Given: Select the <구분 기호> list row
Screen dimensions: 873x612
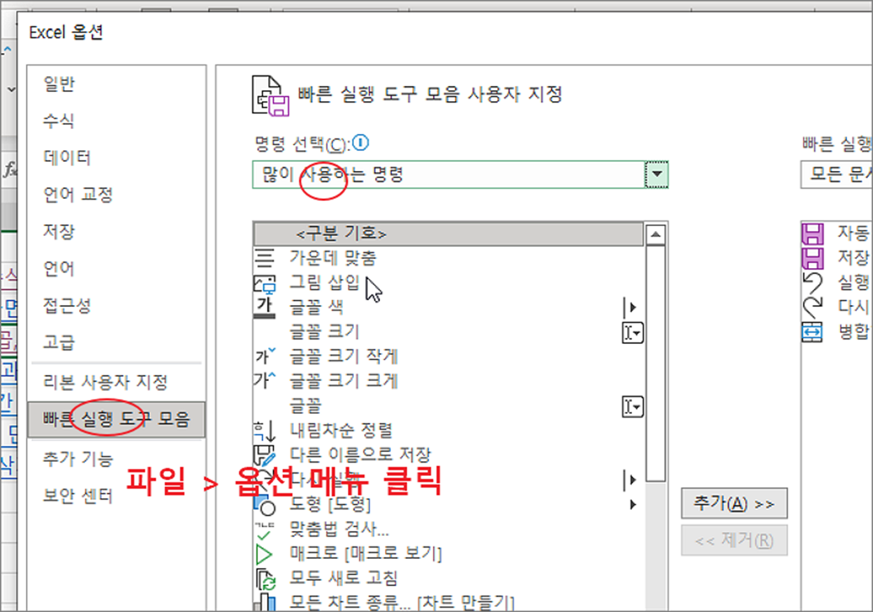Looking at the screenshot, I should (x=448, y=234).
